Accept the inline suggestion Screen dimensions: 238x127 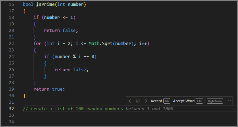click(x=156, y=101)
